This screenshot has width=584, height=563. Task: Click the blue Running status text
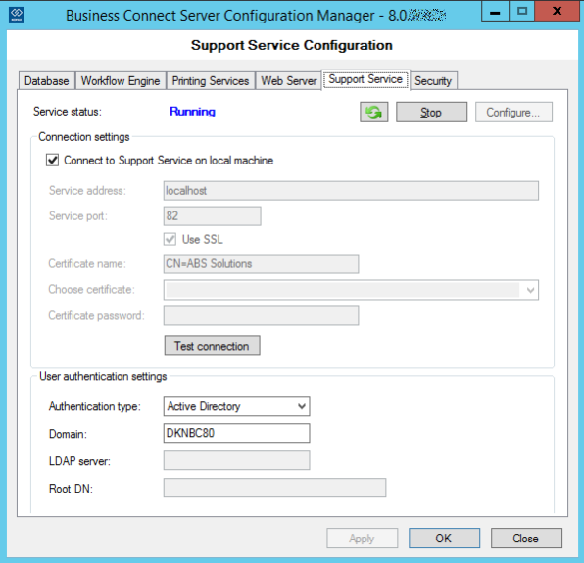[192, 112]
